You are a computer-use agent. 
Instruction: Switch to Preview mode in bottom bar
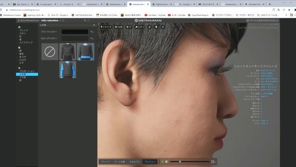(150, 162)
